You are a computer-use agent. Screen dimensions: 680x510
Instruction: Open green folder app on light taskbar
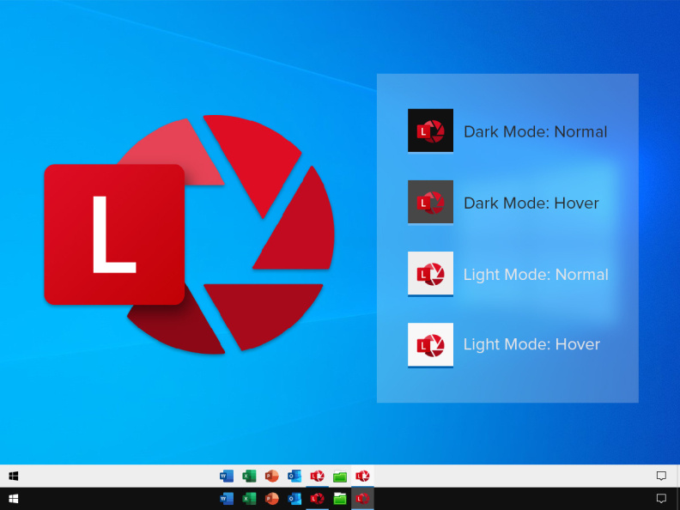340,476
